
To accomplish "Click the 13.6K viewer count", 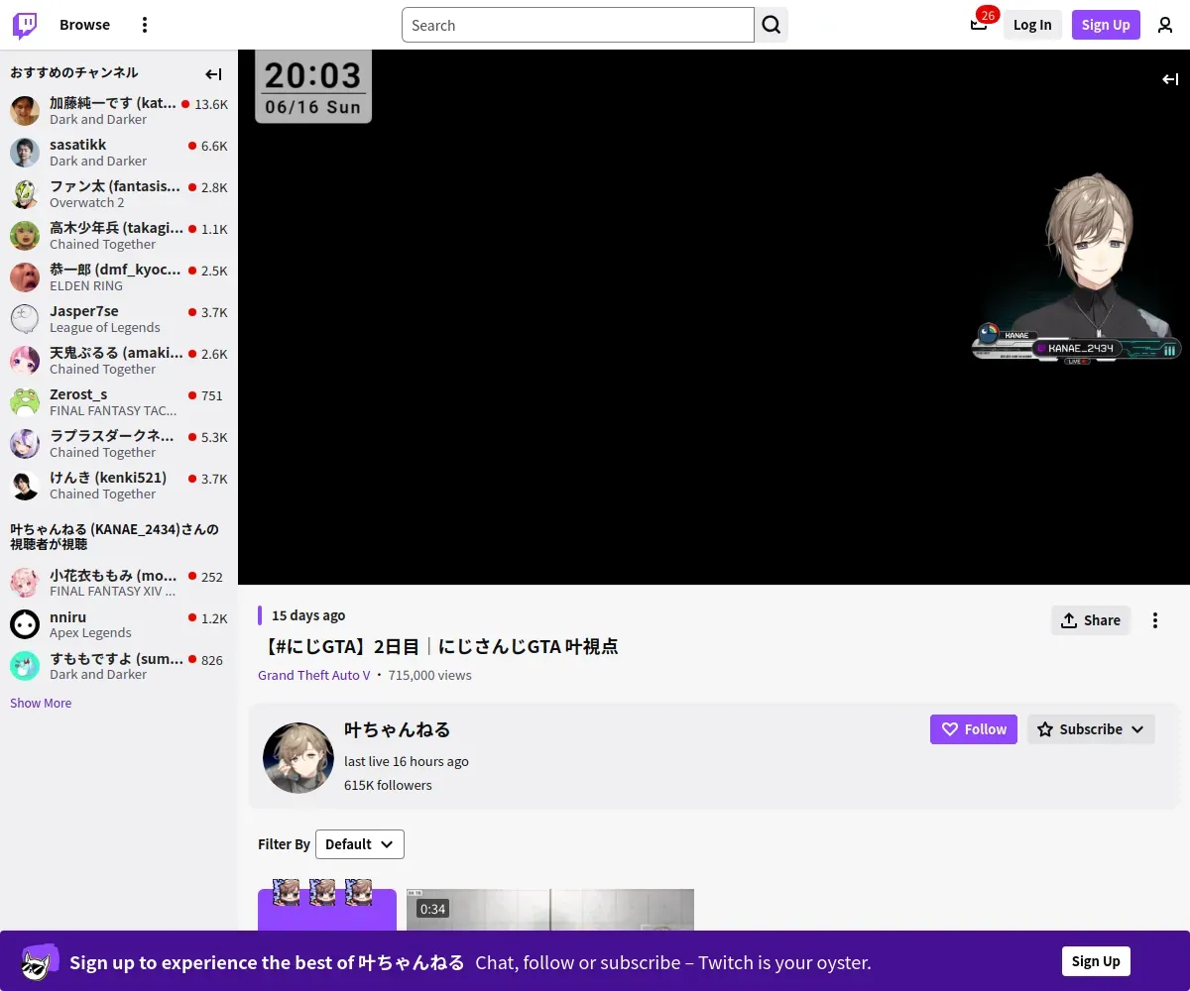I will coord(211,104).
